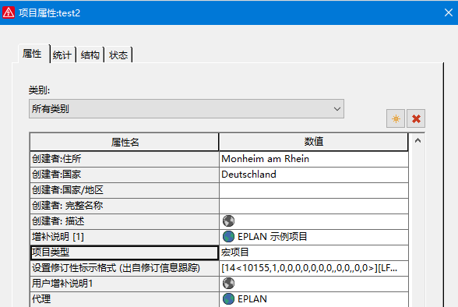This screenshot has height=307, width=458.
Task: Click the new property star icon
Action: tap(396, 118)
